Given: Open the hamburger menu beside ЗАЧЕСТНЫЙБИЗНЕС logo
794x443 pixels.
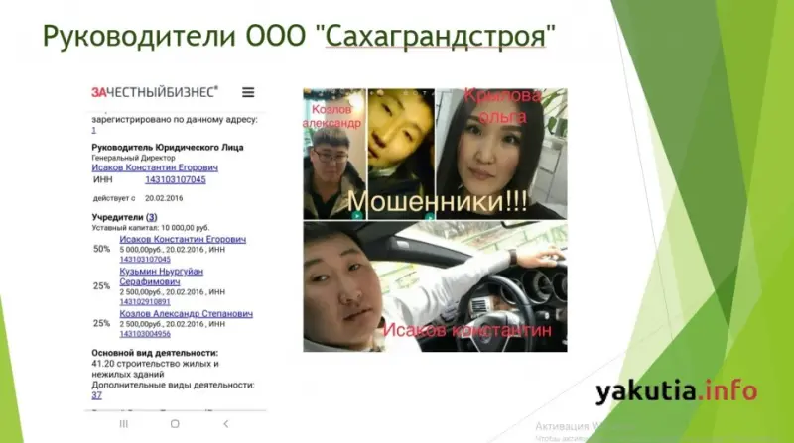Looking at the screenshot, I should (x=248, y=92).
